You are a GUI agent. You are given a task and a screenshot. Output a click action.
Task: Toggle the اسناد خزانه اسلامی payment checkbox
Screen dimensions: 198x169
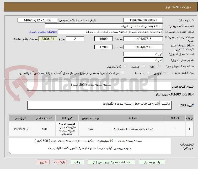[122, 73]
